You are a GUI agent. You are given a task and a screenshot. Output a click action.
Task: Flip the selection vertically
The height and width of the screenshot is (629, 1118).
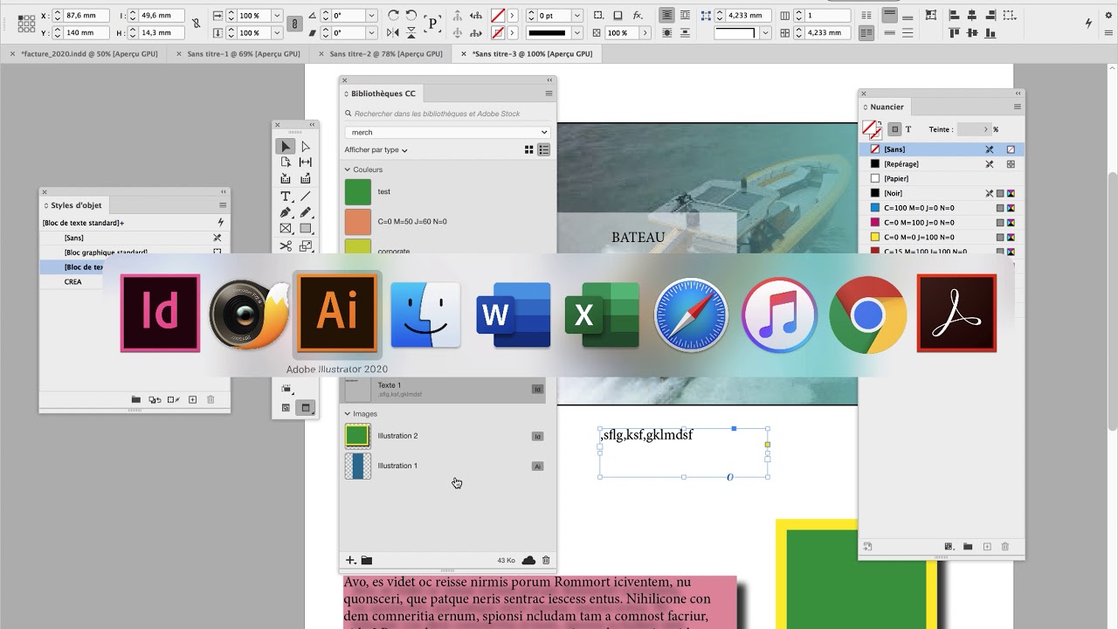click(411, 32)
